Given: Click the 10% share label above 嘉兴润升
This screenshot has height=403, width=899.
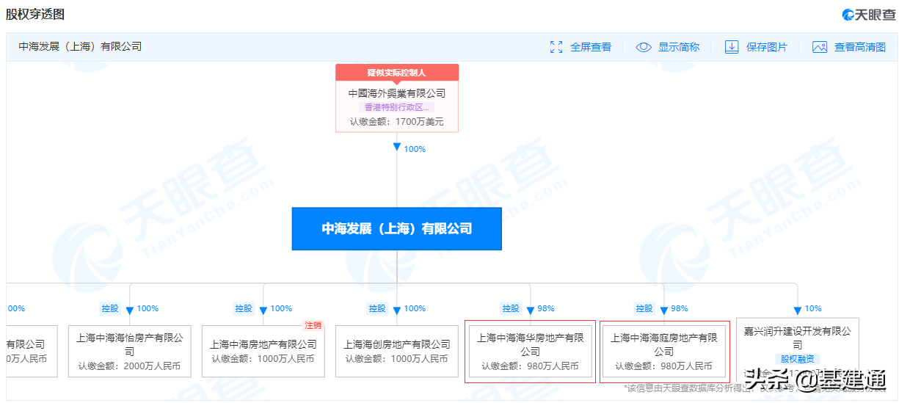Looking at the screenshot, I should [813, 308].
